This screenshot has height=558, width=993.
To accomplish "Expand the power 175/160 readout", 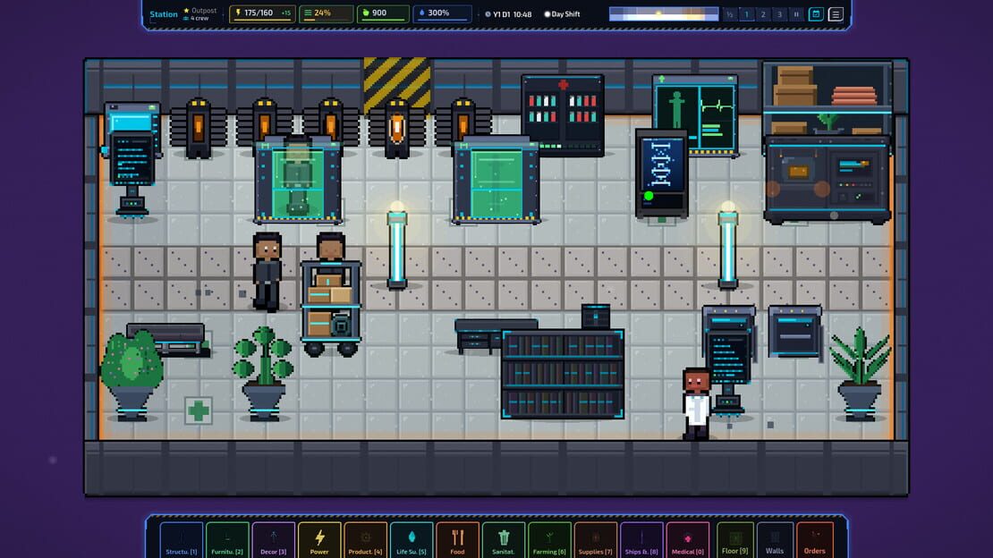I will point(262,13).
